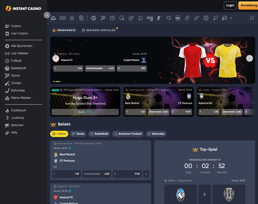
Task: Pick the X draw in Top-Spiel
Action: tap(205, 194)
